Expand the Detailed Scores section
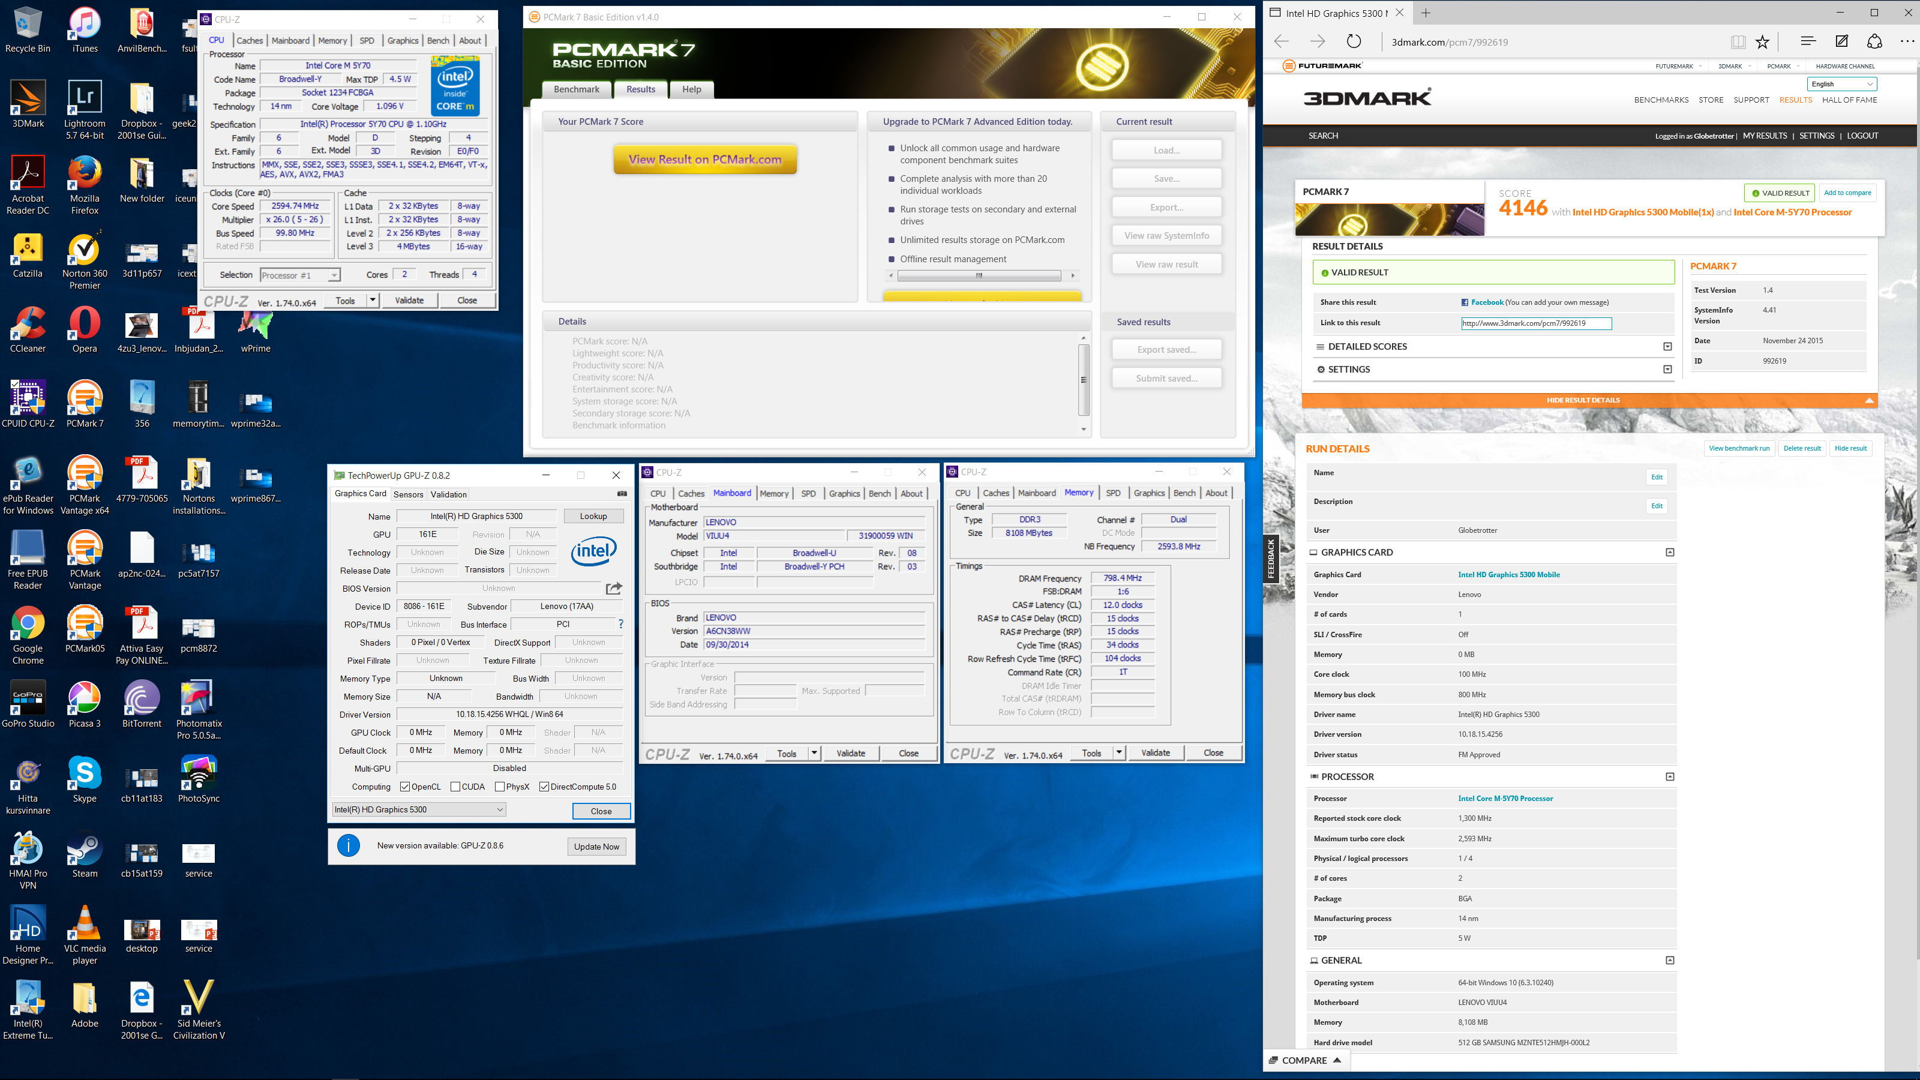Viewport: 1920px width, 1080px height. pyautogui.click(x=1667, y=347)
